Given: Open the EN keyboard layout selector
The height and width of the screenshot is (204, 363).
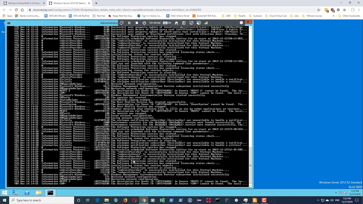Looking at the screenshot, I should (167, 23).
